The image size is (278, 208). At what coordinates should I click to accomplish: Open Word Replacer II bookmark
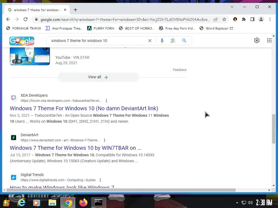pos(216,28)
